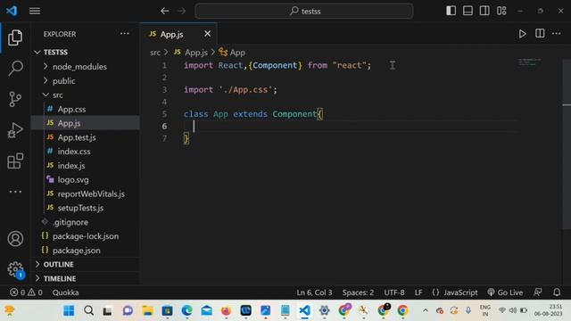Start Go Live server
The image size is (571, 321).
point(505,292)
